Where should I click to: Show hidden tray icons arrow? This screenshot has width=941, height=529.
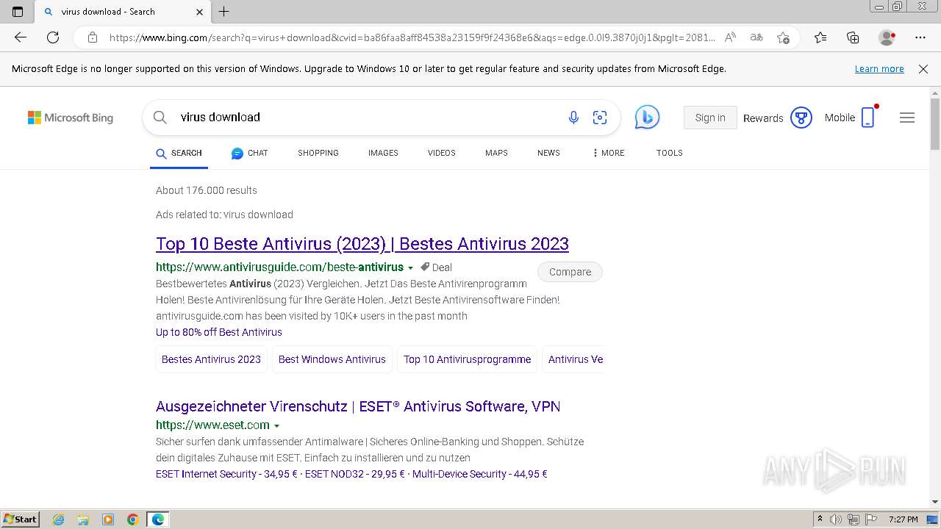click(820, 519)
